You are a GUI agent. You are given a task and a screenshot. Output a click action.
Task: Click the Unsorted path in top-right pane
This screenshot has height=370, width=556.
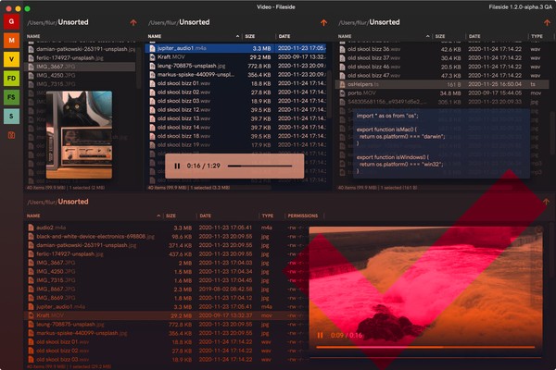point(385,22)
